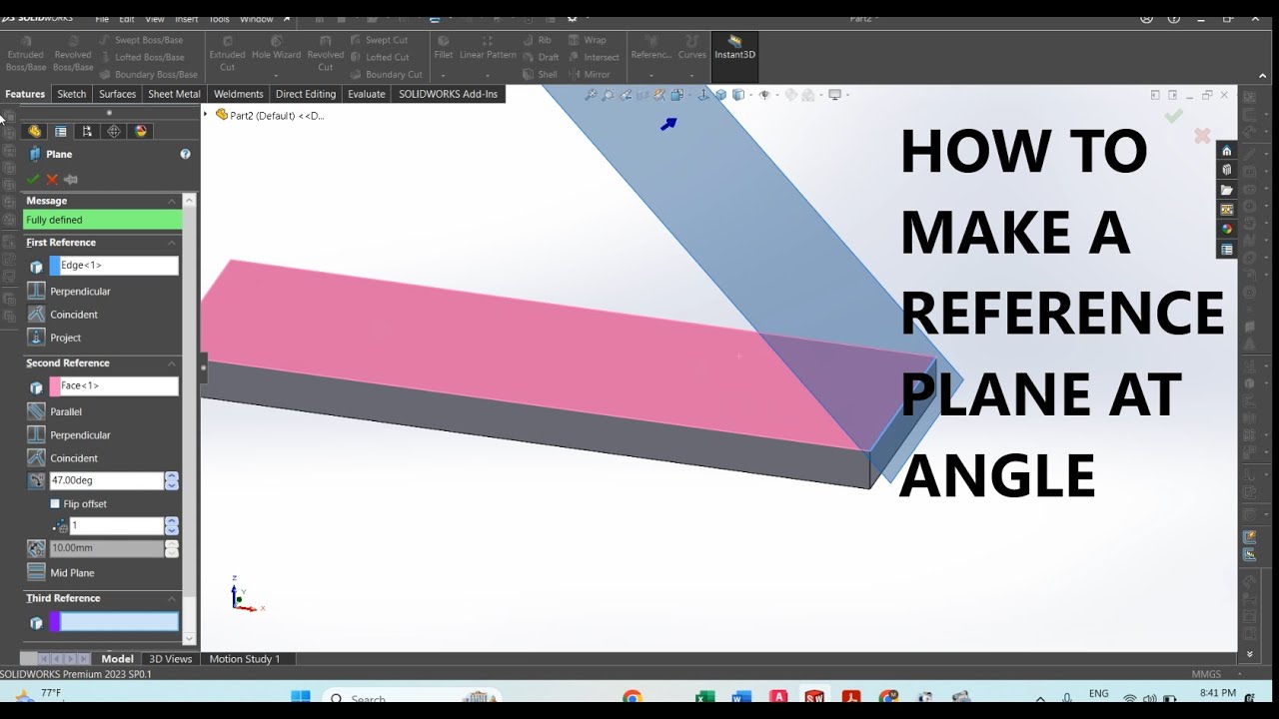The width and height of the screenshot is (1279, 719).
Task: Click the Lofted Boss/Base button
Action: (141, 57)
